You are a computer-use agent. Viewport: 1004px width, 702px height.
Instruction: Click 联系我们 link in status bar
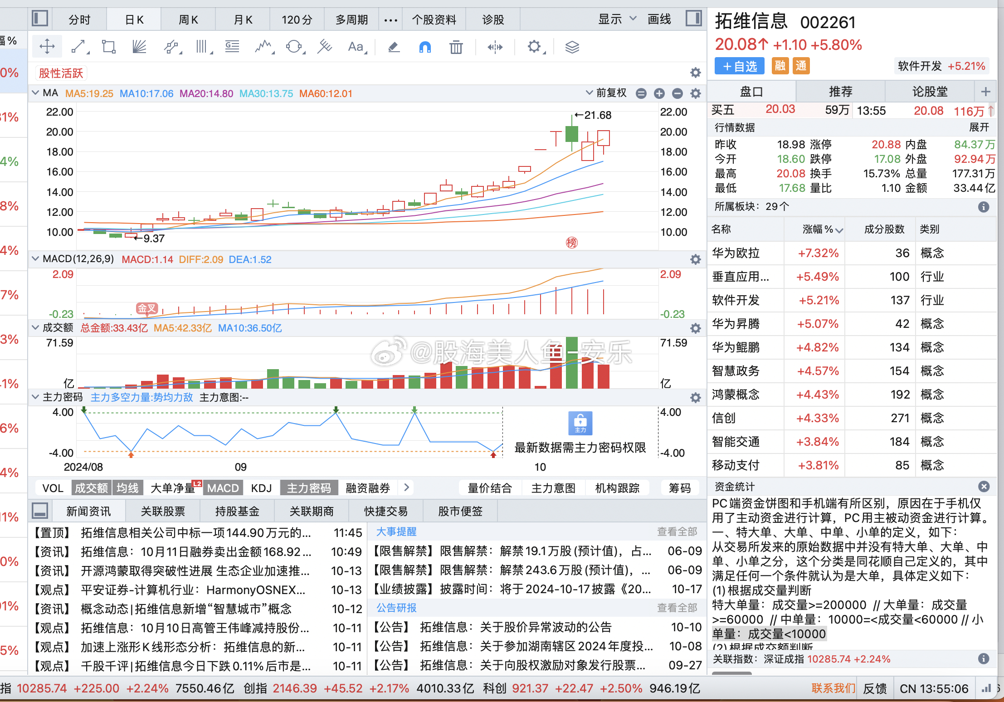tap(833, 688)
